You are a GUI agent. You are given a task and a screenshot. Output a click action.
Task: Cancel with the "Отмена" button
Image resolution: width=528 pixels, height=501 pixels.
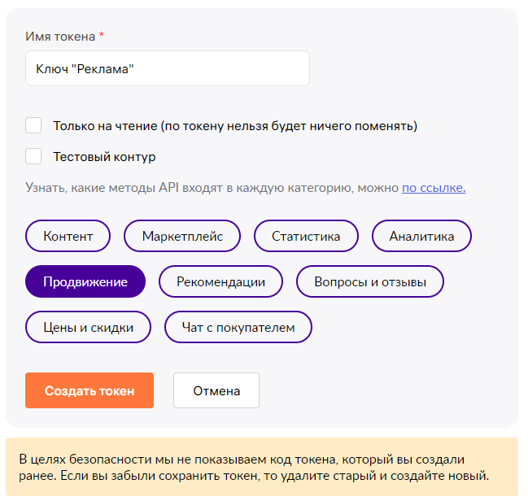pos(216,390)
